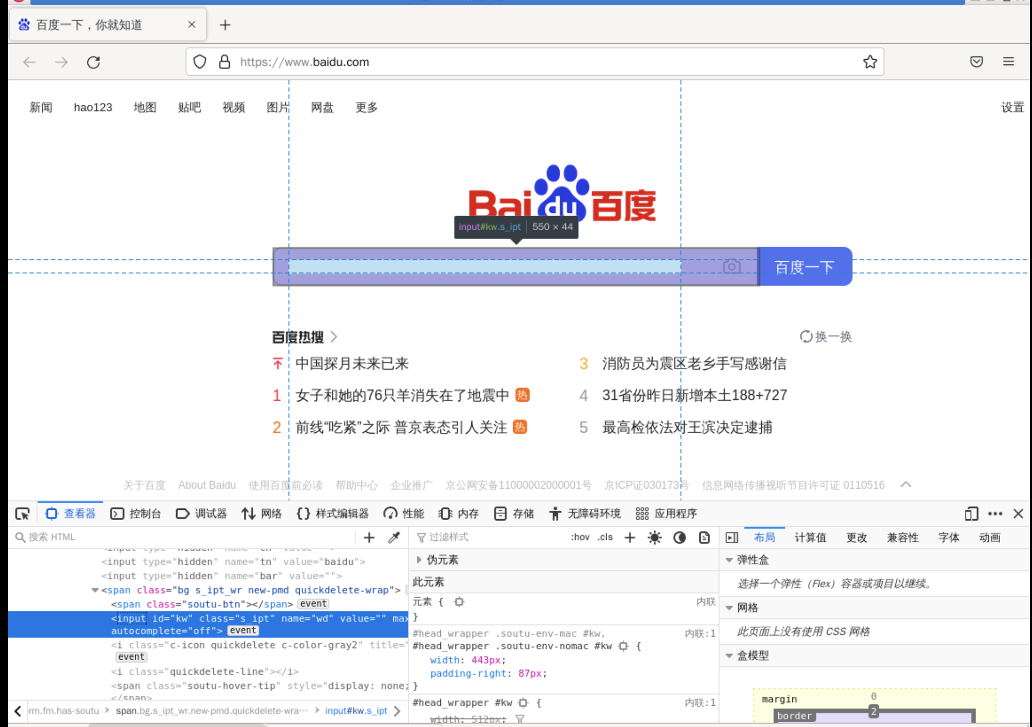Switch to the 调试器 debugger tab

tap(201, 514)
